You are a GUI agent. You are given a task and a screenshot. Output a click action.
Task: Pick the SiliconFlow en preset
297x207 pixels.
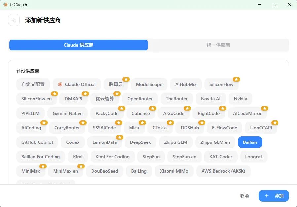click(x=36, y=99)
